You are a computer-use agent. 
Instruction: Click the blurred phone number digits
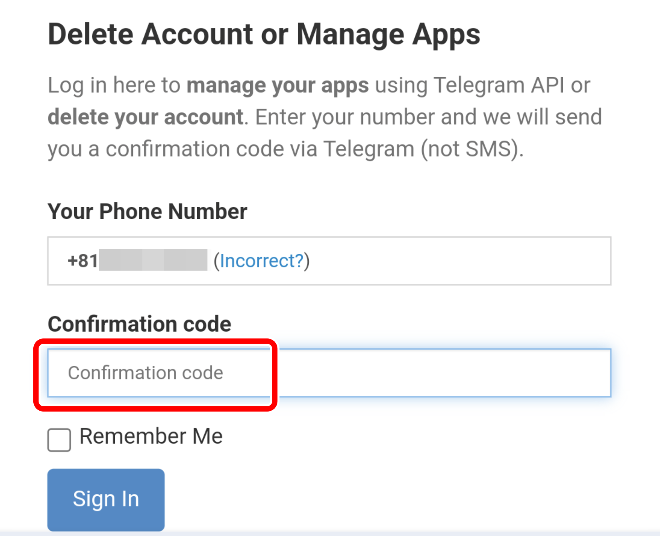153,260
